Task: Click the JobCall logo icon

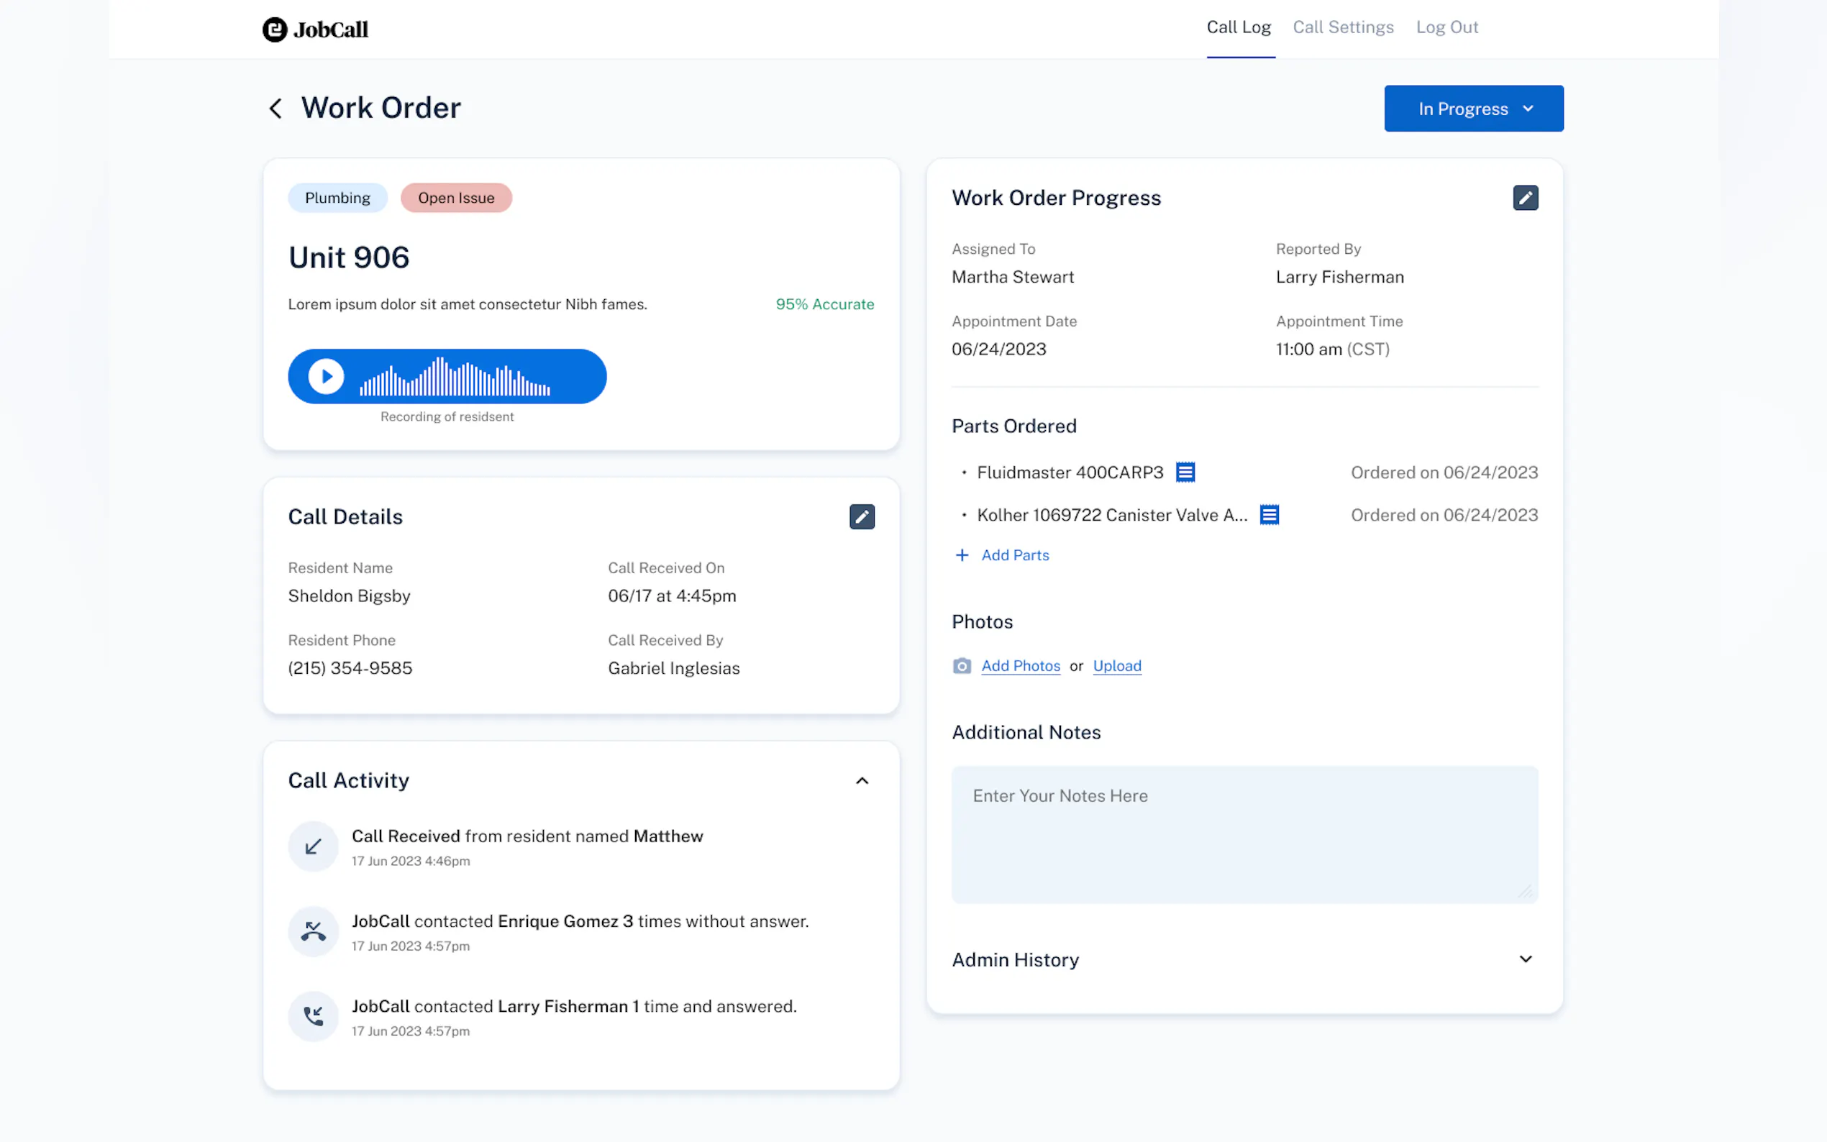Action: pyautogui.click(x=274, y=29)
